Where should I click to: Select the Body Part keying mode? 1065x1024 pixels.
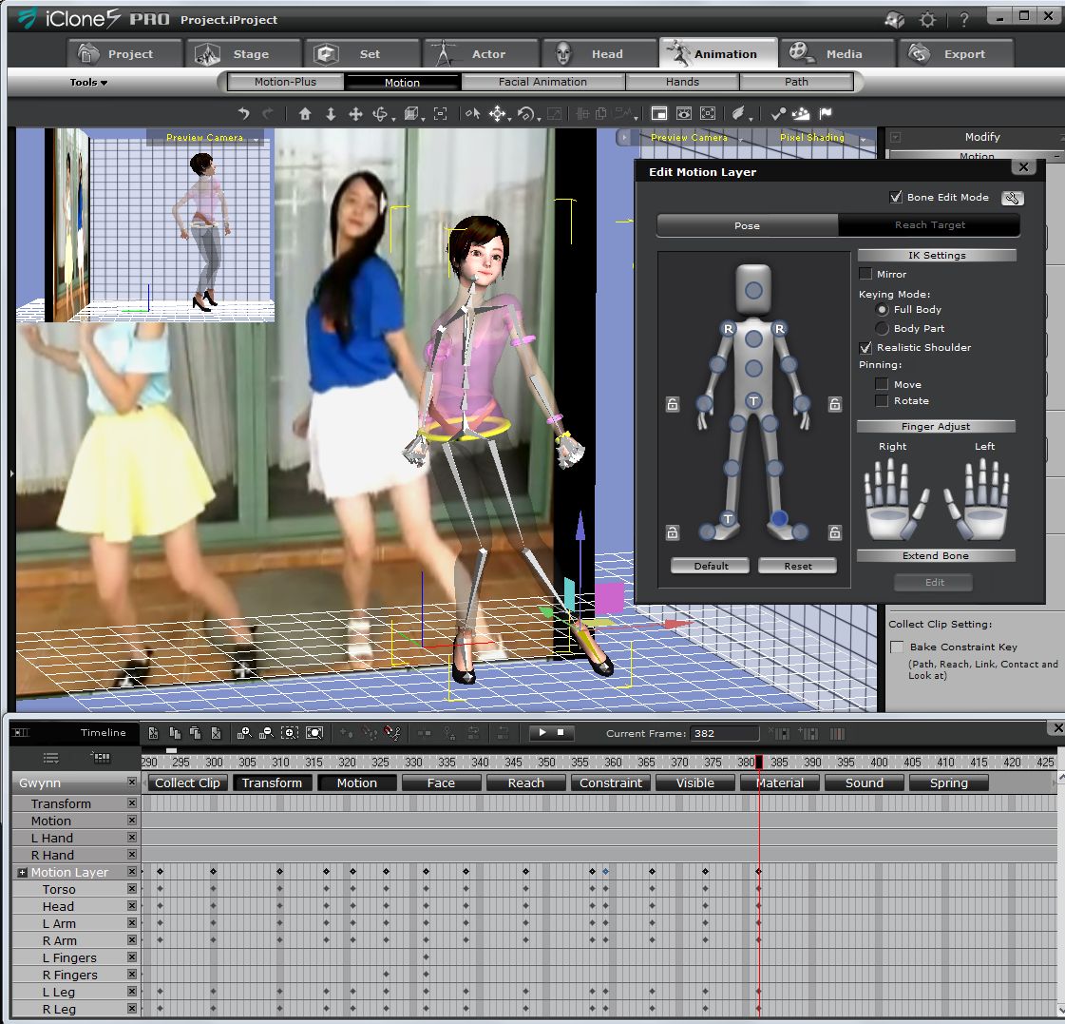pos(881,329)
